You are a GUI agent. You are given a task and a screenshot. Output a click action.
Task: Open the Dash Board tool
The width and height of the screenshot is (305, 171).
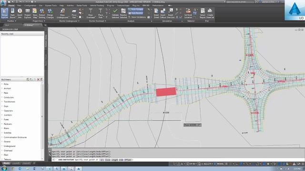click(x=12, y=13)
